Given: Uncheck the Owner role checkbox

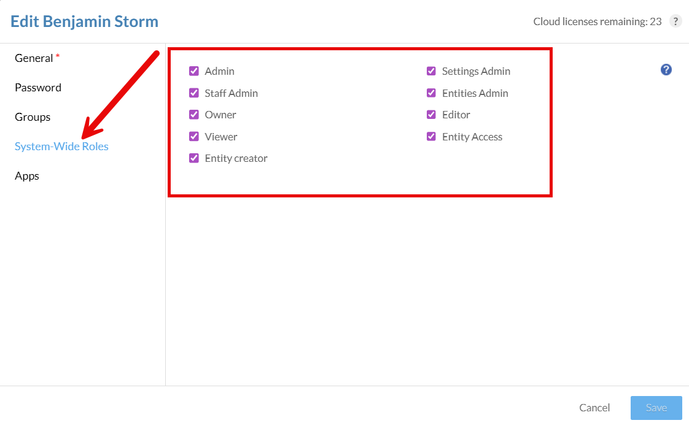Looking at the screenshot, I should click(x=194, y=115).
